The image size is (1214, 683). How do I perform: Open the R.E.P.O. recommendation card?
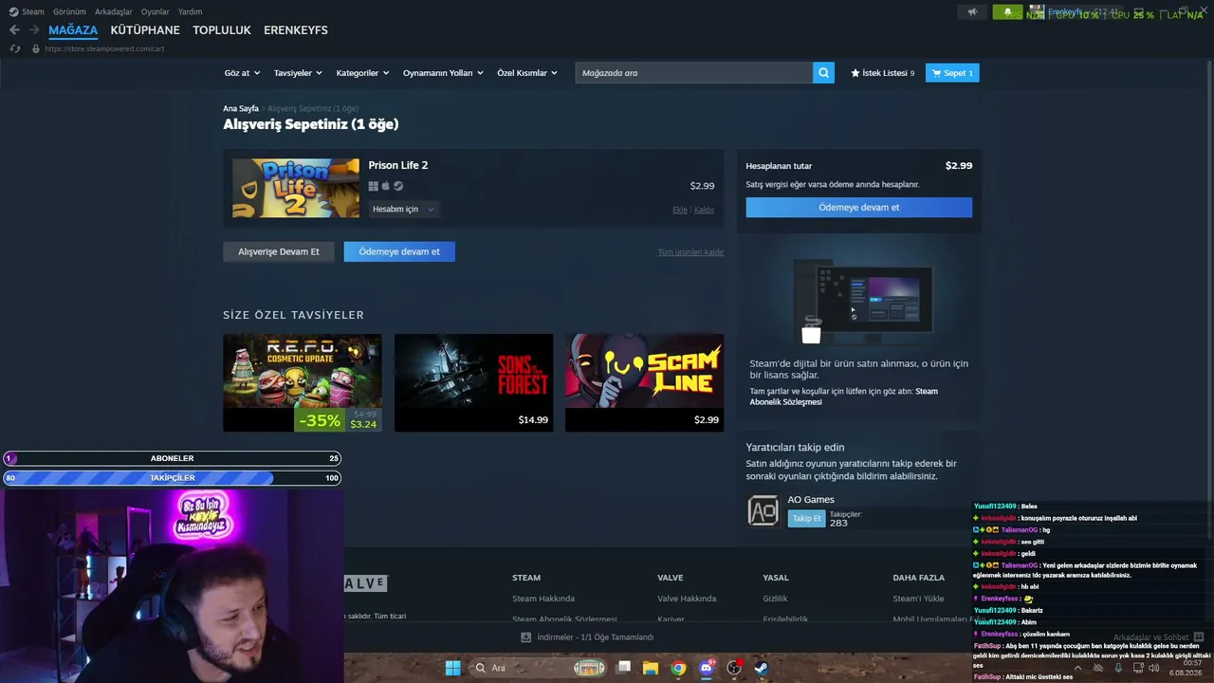(x=303, y=382)
